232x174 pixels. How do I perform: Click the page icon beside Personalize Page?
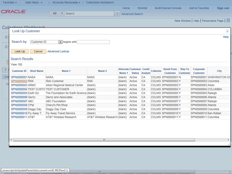pyautogui.click(x=228, y=21)
